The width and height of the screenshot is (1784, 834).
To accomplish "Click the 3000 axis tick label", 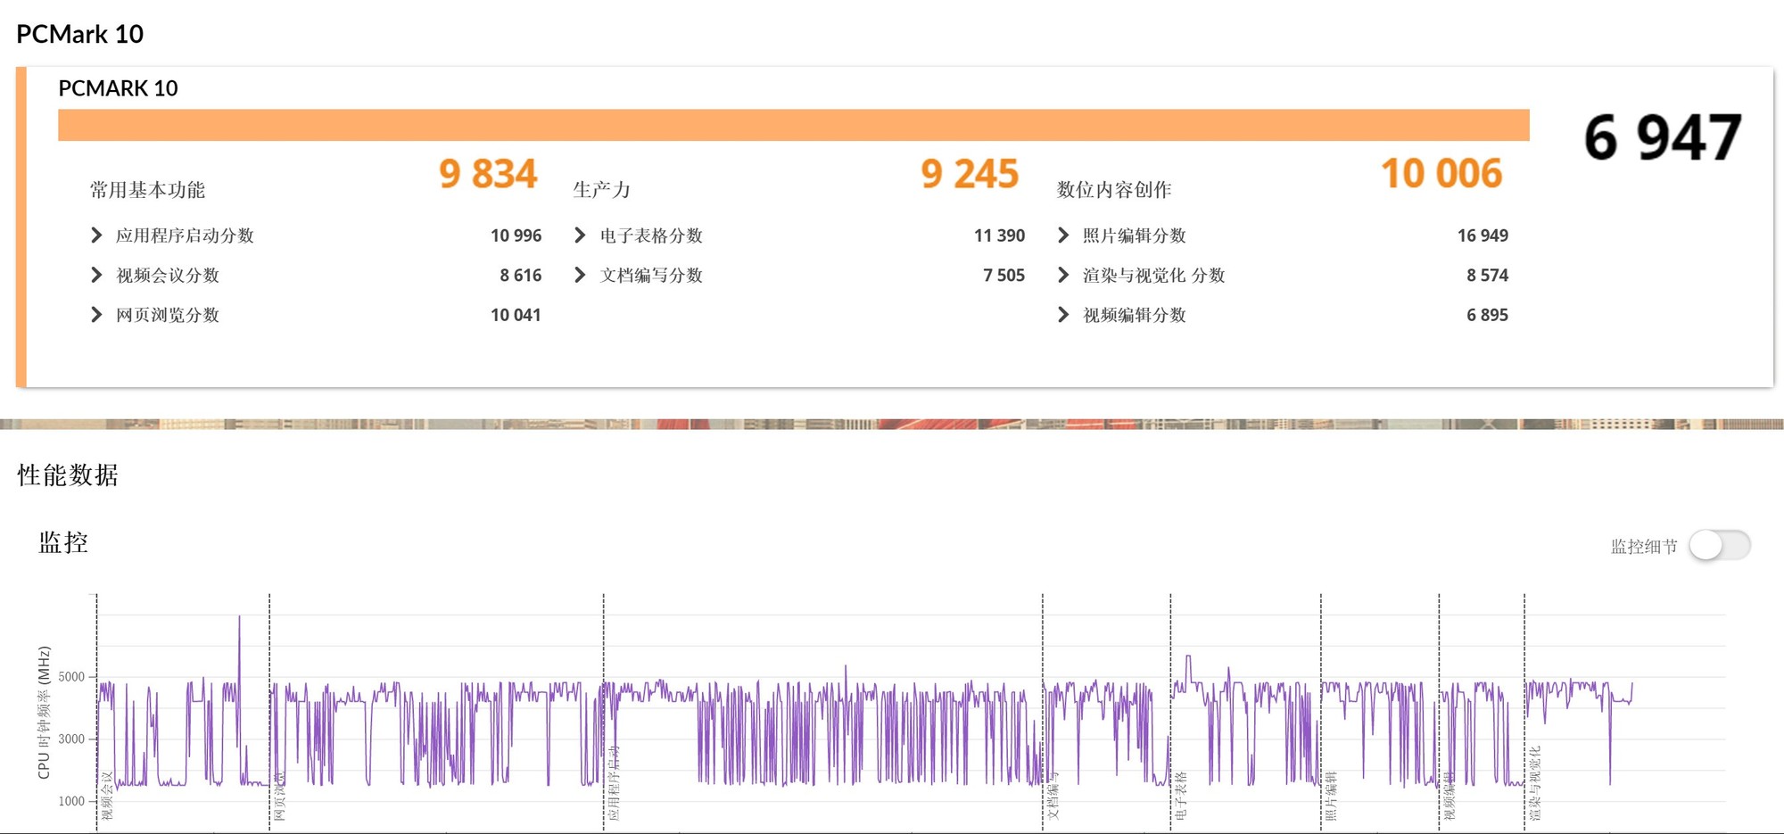I will coord(71,739).
